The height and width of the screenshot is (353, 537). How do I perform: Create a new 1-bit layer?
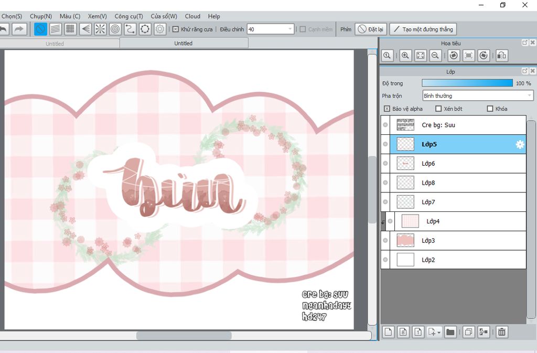pyautogui.click(x=418, y=332)
